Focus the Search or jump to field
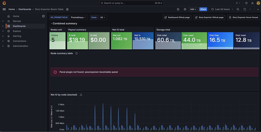The image size is (261, 132). coord(132,3)
